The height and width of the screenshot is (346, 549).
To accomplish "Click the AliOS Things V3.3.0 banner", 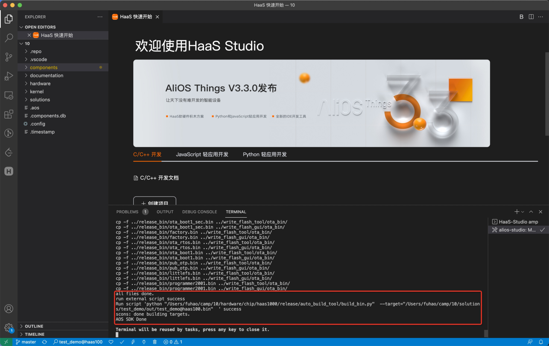I will tap(311, 103).
